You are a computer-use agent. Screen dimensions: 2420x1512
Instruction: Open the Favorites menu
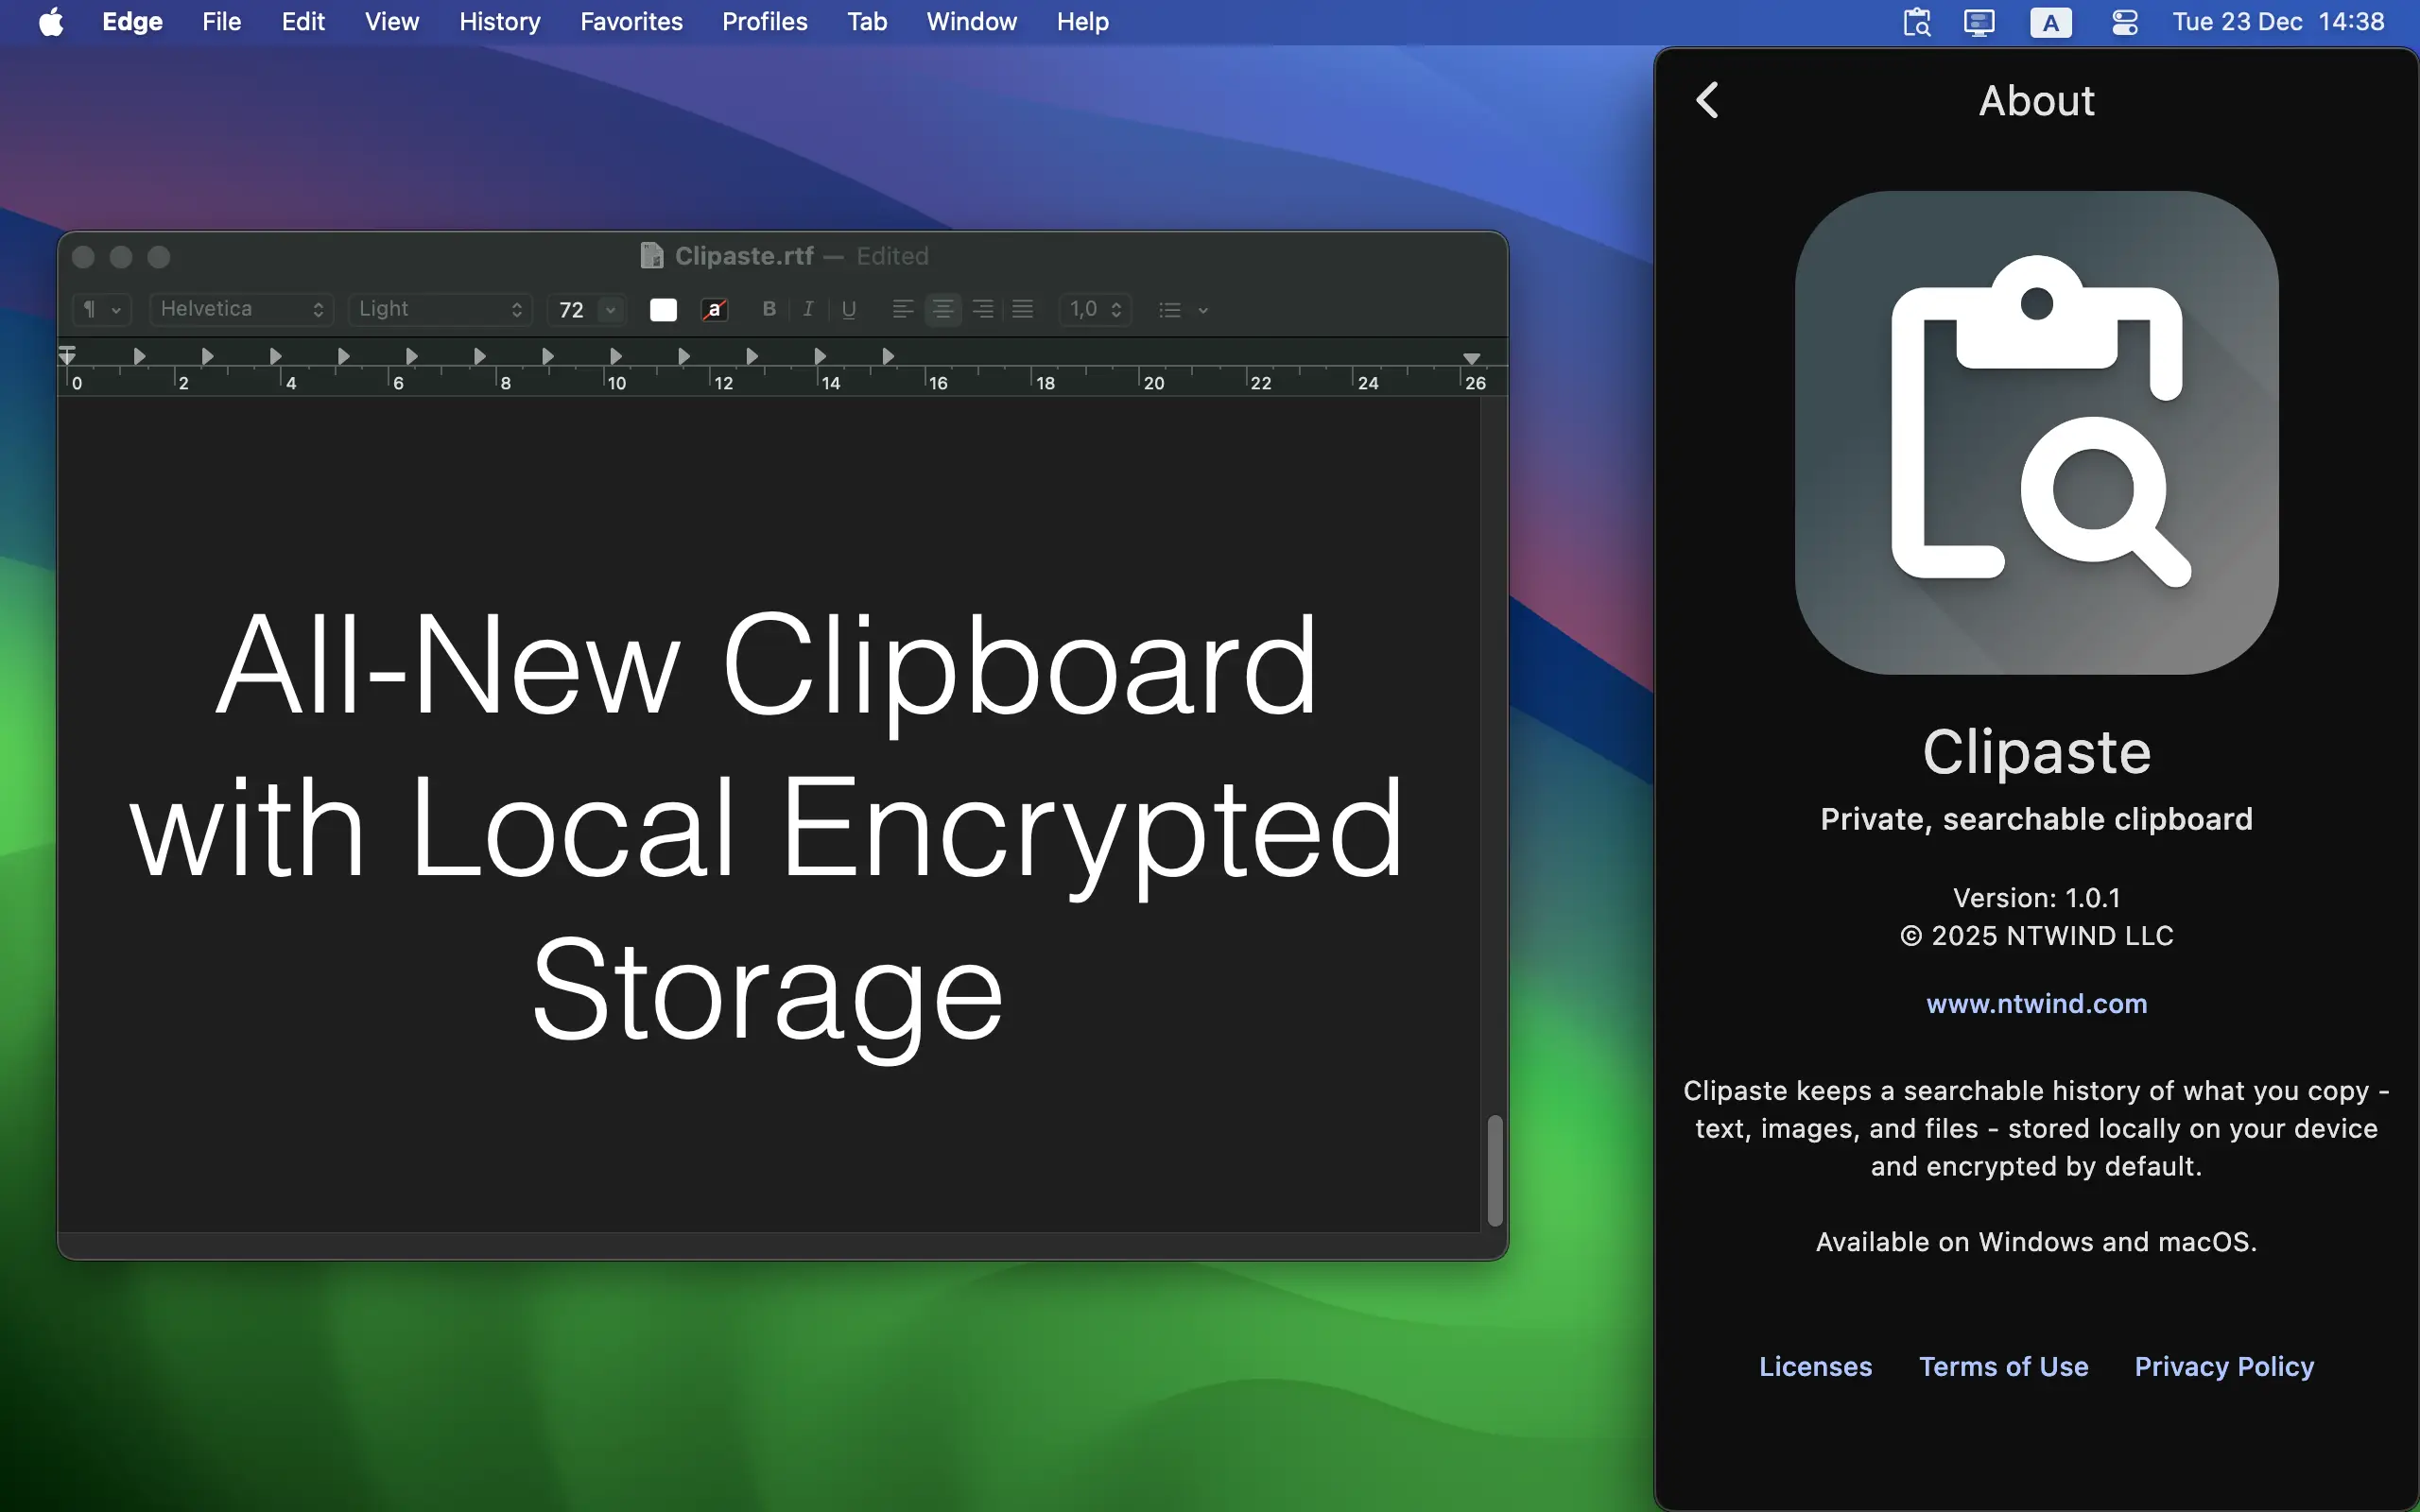tap(631, 22)
